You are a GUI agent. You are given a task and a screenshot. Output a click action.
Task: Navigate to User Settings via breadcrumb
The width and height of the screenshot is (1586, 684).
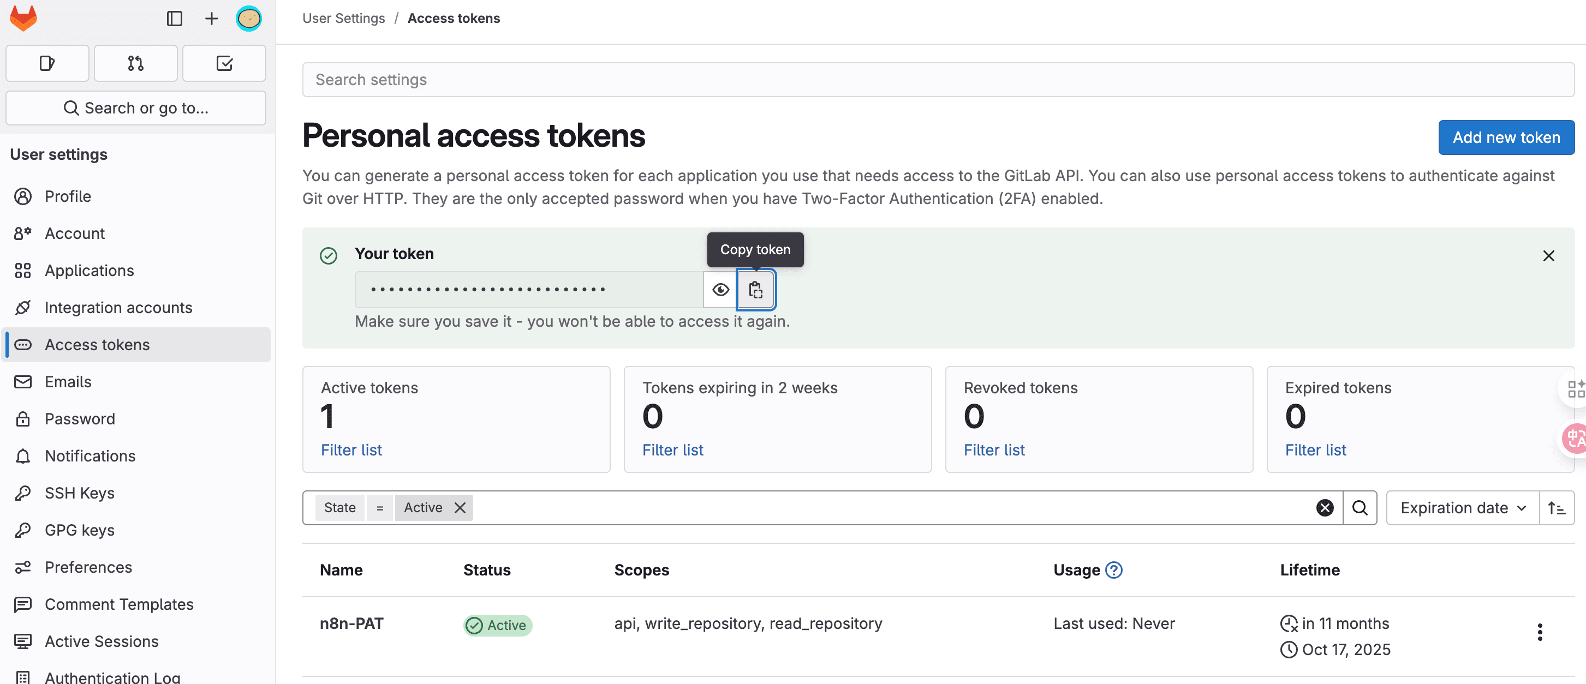[x=343, y=18]
